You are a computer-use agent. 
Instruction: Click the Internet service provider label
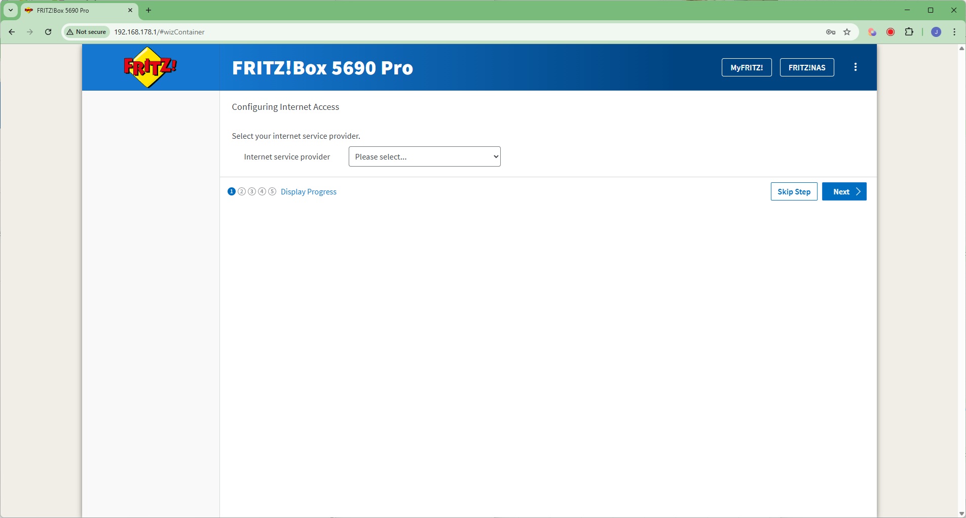(287, 157)
